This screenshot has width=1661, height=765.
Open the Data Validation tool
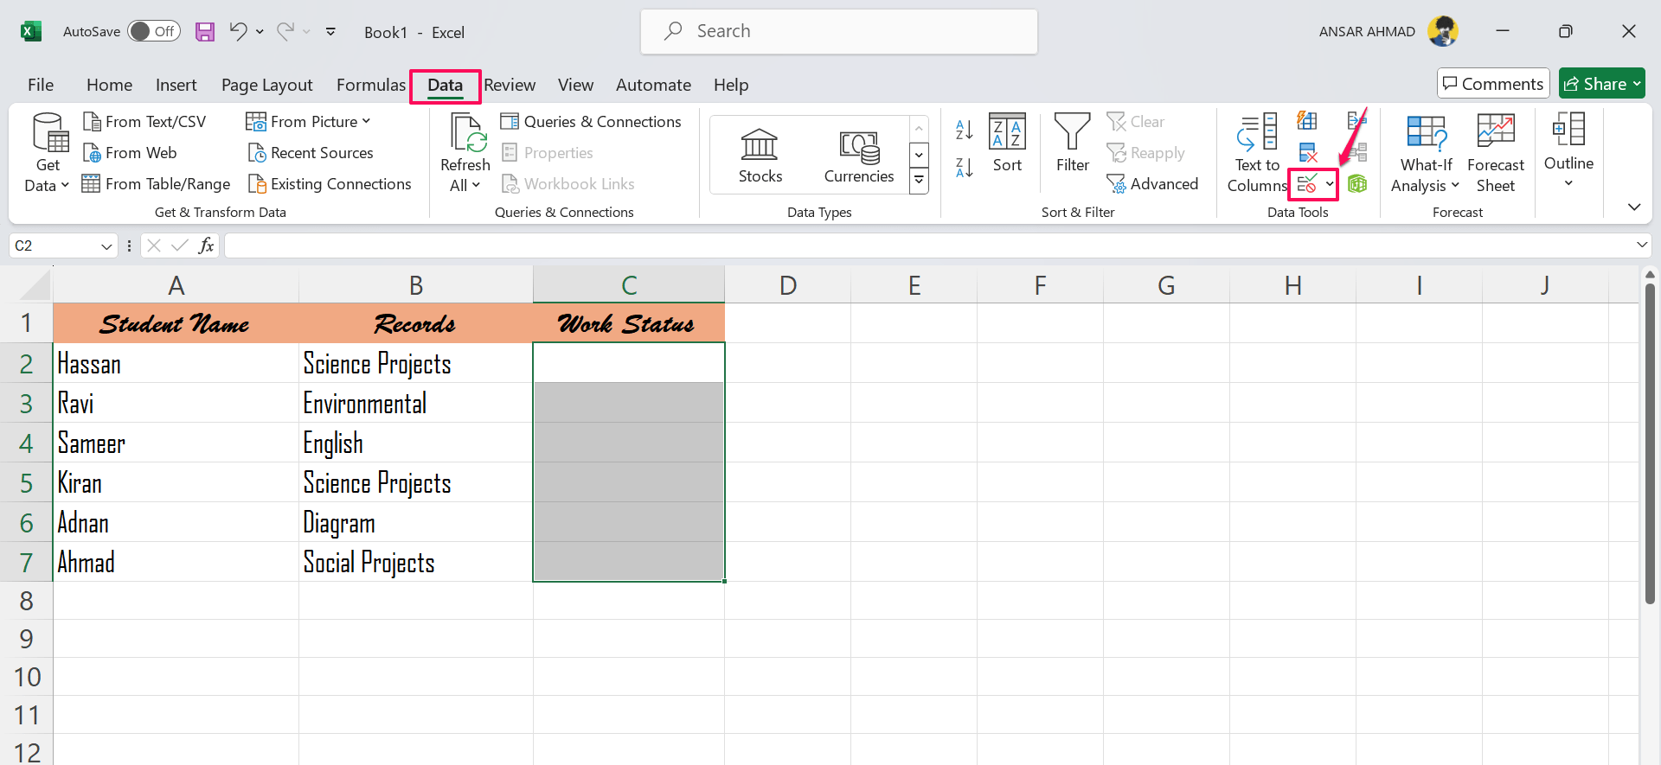point(1306,184)
